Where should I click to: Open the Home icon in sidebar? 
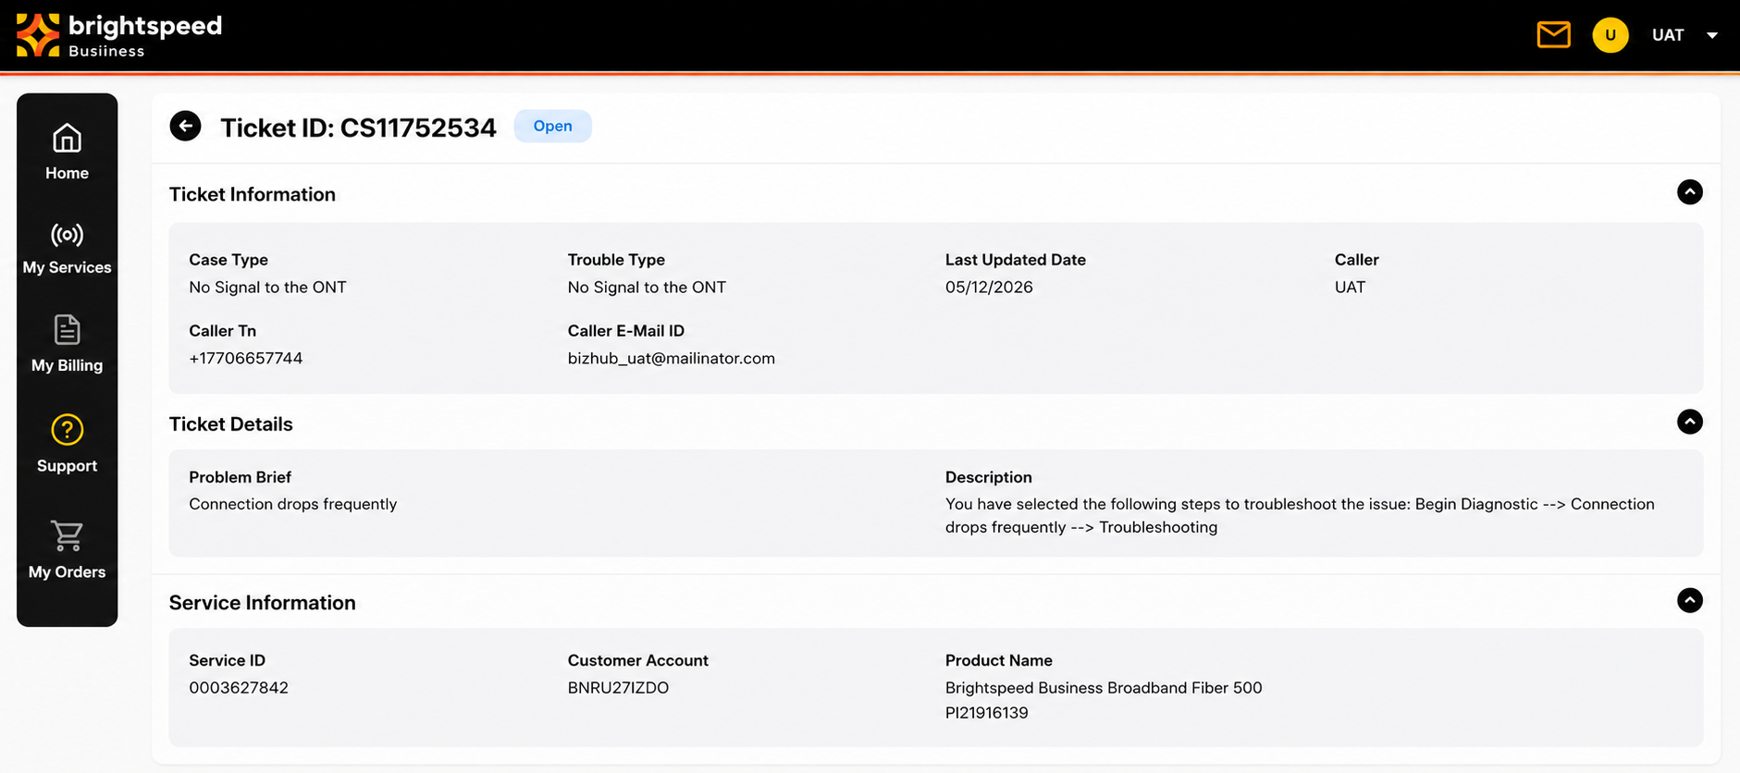[67, 139]
